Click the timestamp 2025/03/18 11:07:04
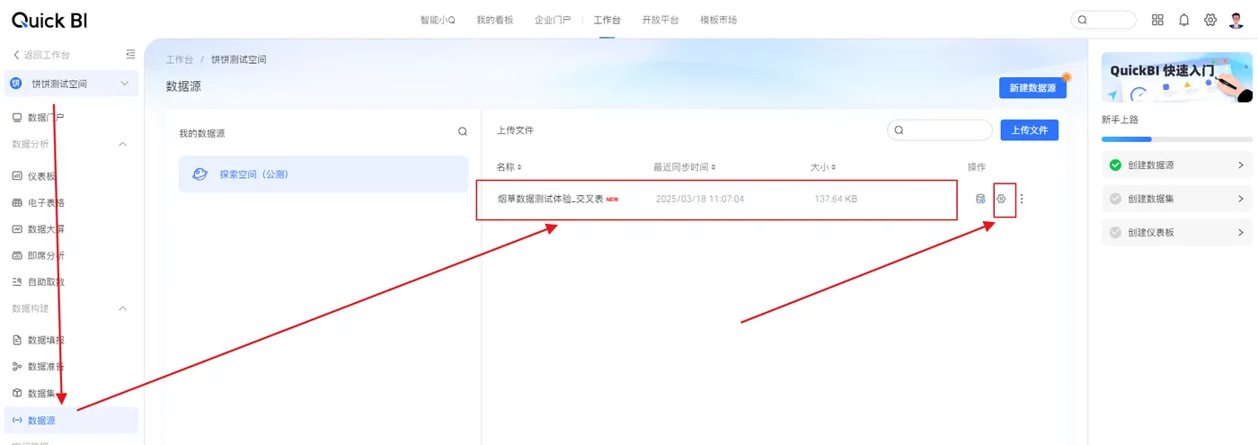1258x445 pixels. pos(700,199)
